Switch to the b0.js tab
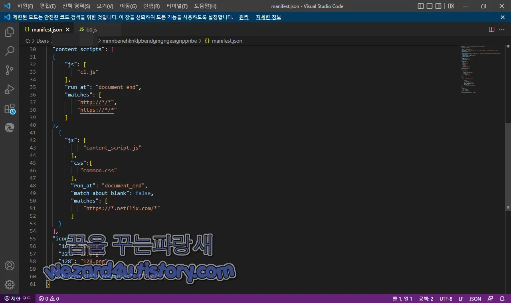 coord(91,29)
